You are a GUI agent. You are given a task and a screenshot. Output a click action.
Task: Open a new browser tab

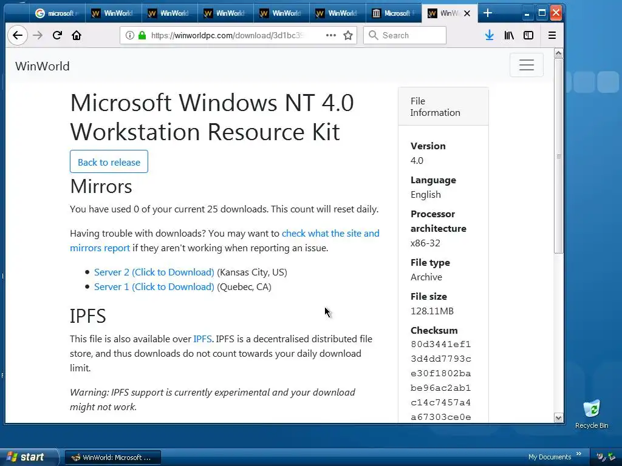click(488, 13)
